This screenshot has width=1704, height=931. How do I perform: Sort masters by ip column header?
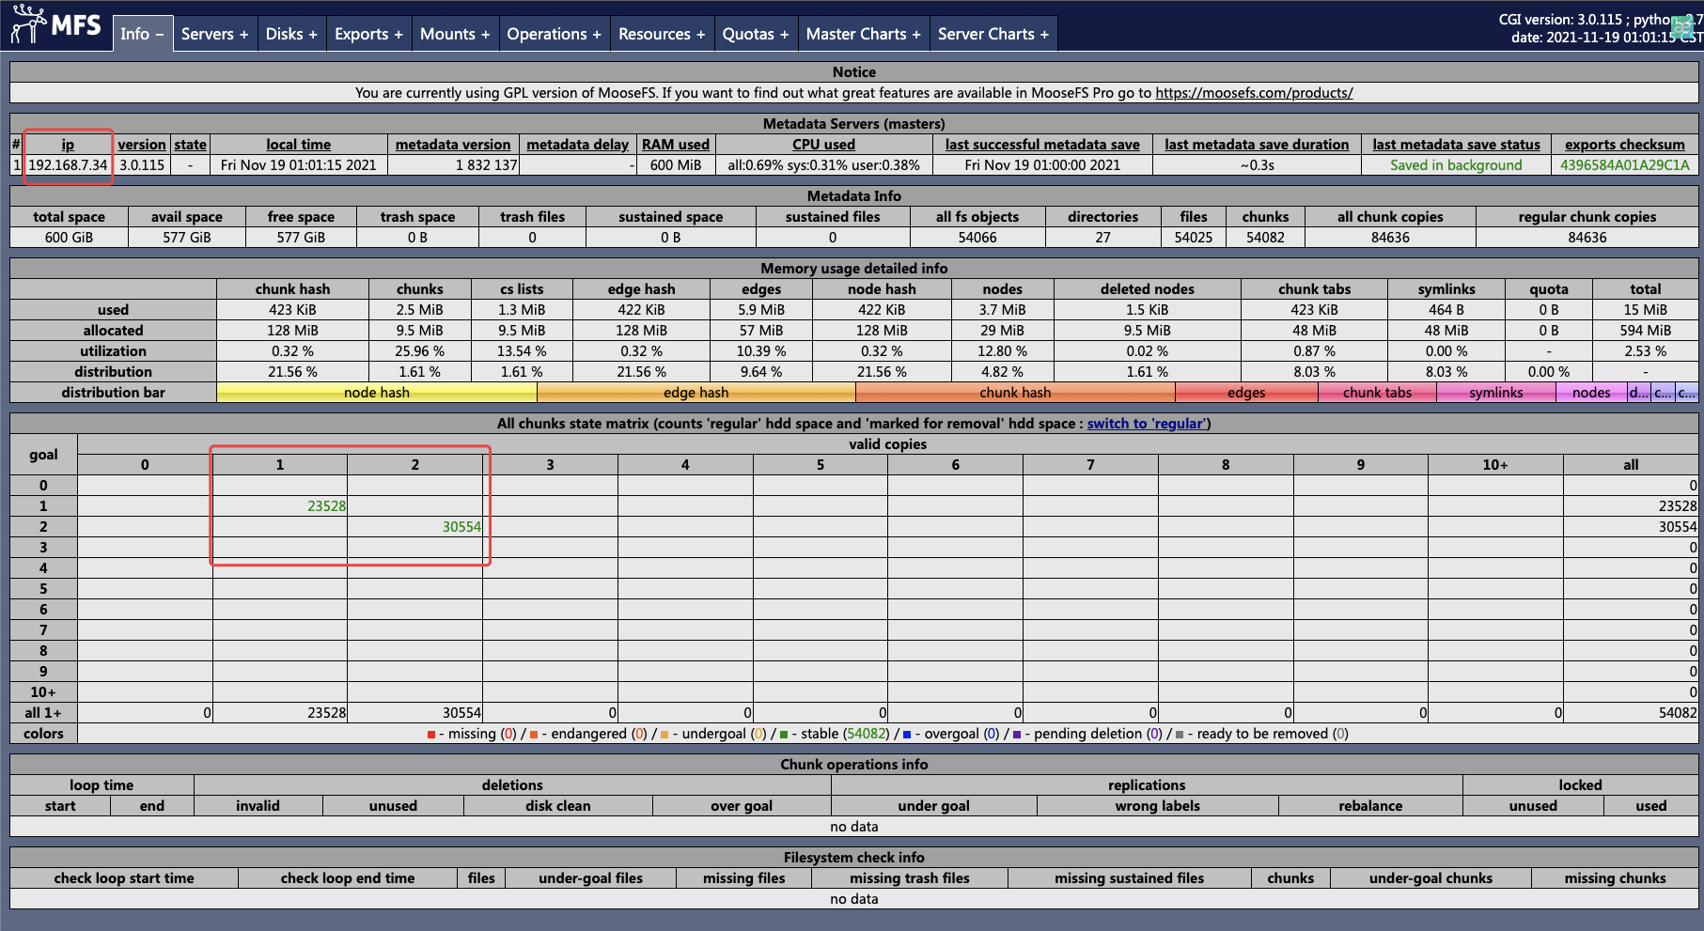(x=68, y=145)
